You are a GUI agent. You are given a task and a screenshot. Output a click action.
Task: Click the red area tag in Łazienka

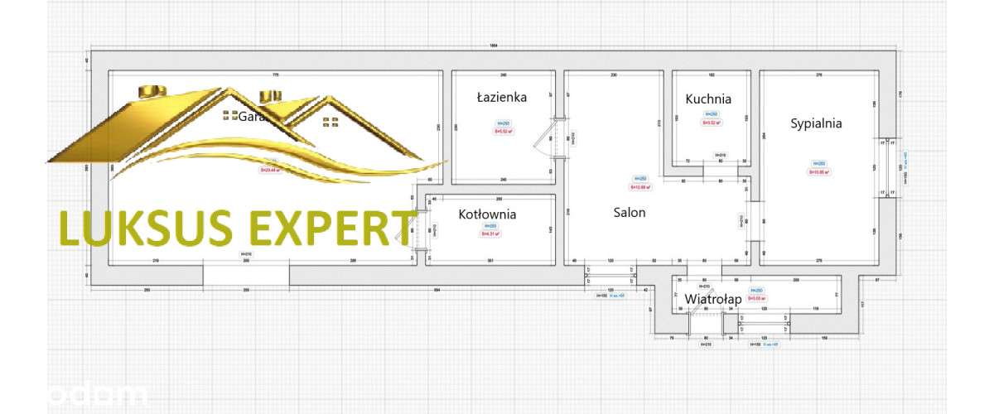(x=502, y=131)
